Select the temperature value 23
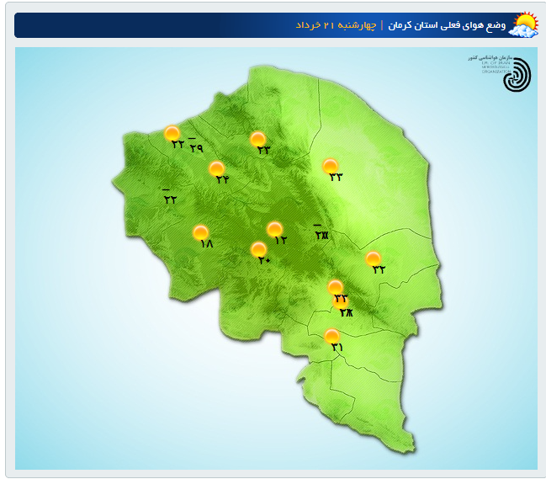This screenshot has width=546, height=479. pyautogui.click(x=263, y=150)
